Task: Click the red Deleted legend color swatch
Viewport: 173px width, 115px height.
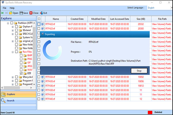Action: point(150,112)
